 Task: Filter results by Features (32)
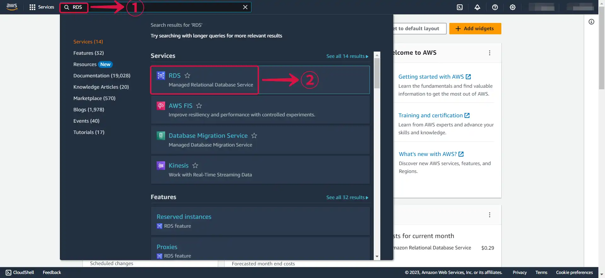pyautogui.click(x=89, y=53)
